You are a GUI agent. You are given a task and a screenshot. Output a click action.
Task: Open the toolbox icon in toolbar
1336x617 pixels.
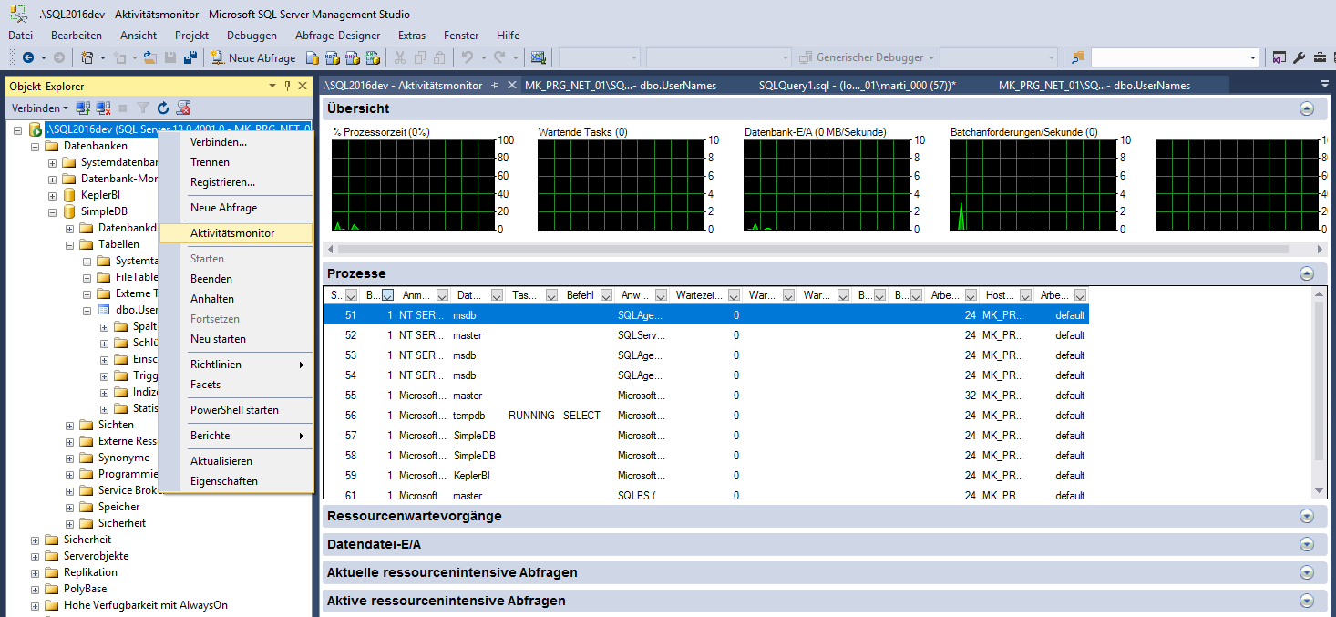tap(1320, 57)
